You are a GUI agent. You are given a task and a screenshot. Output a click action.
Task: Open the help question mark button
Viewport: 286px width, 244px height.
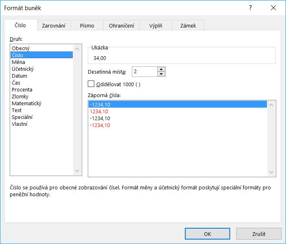click(250, 8)
